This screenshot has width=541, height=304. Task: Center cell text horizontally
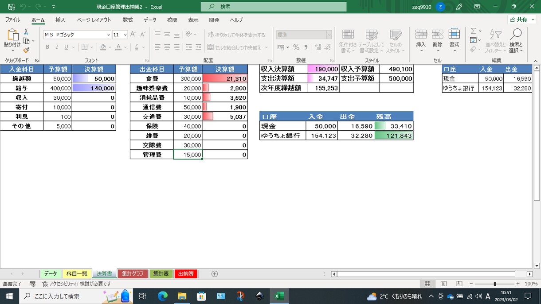pyautogui.click(x=167, y=47)
